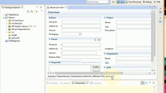Collapse the Properties section
Viewport: 166px width, 93px height.
point(50,63)
